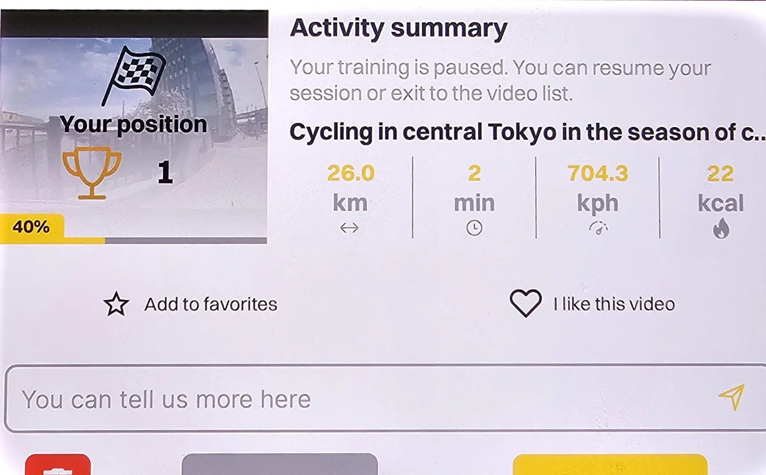Send feedback with the paper plane icon
Image resolution: width=766 pixels, height=475 pixels.
tap(732, 397)
